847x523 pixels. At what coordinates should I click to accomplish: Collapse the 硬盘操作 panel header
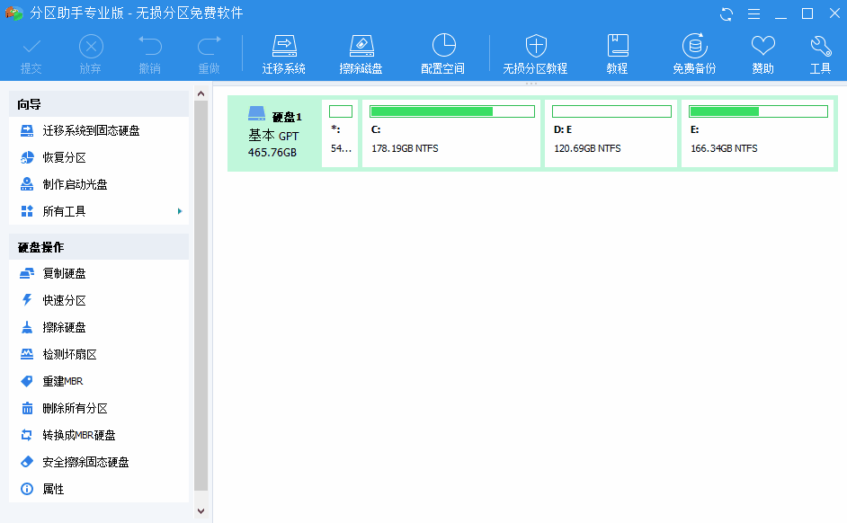point(99,247)
